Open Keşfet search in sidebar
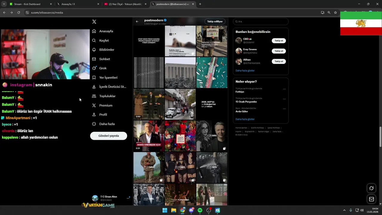 point(101,40)
